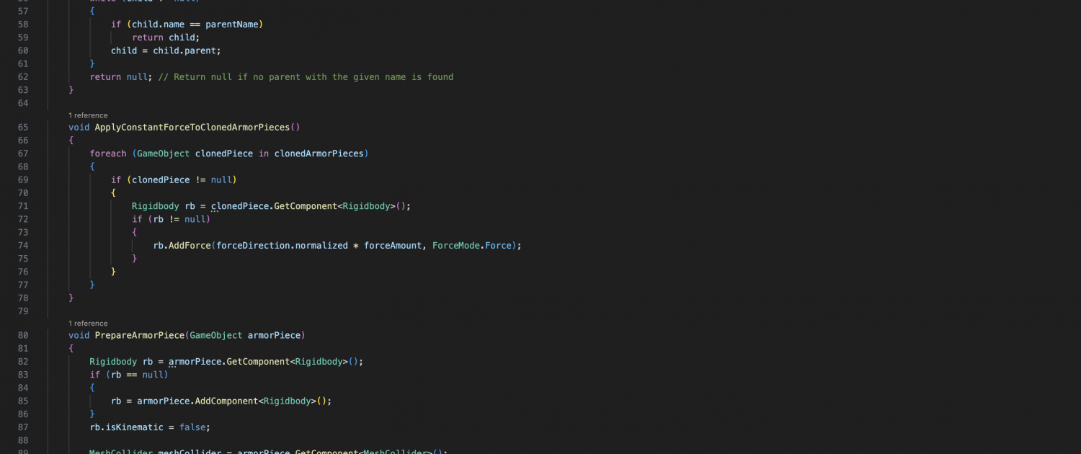The image size is (1081, 454).
Task: Click forceDirection on line 74
Action: [253, 246]
